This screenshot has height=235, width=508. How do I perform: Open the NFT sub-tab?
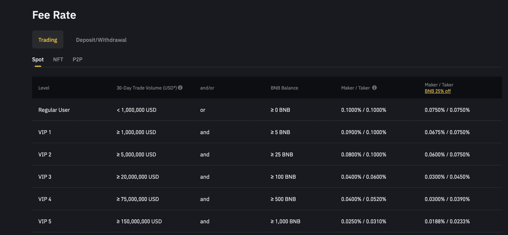[58, 60]
